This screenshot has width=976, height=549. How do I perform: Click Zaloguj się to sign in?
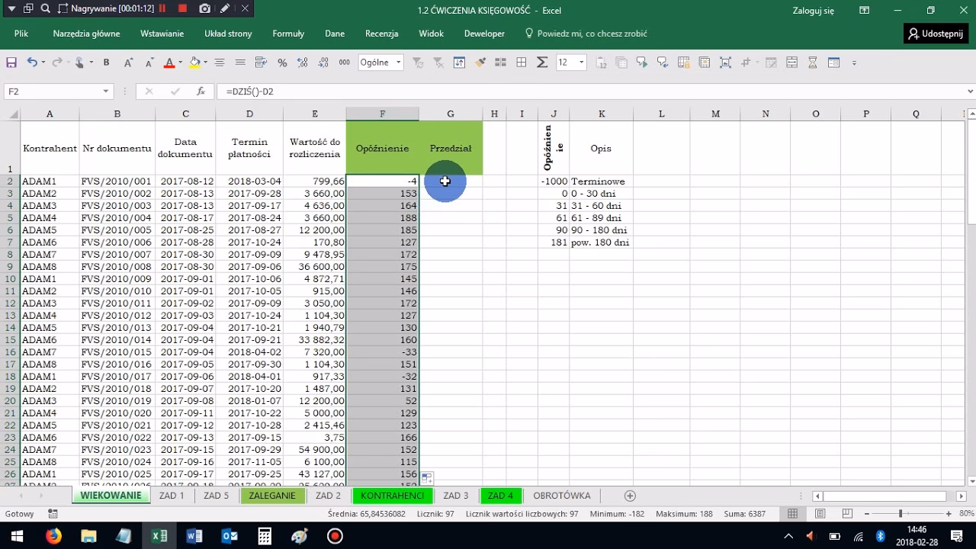click(x=814, y=10)
